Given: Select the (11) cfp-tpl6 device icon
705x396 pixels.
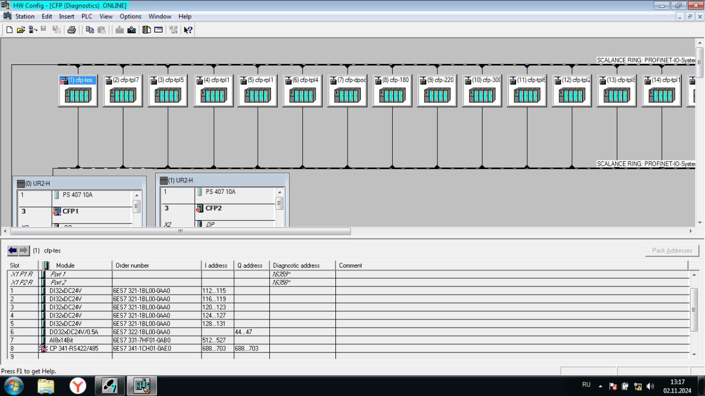Looking at the screenshot, I should tap(527, 90).
